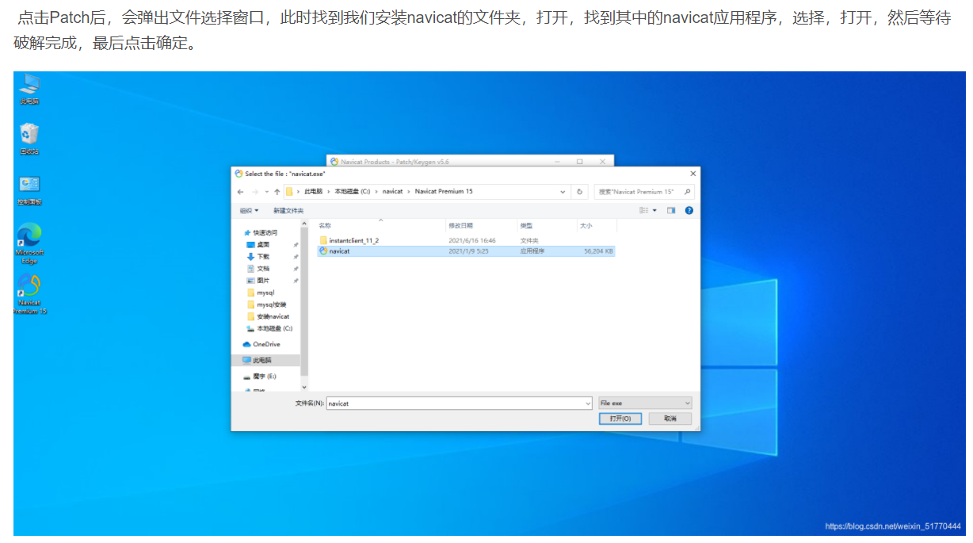Open the 组织 organize dropdown menu
The height and width of the screenshot is (543, 973).
tap(250, 210)
